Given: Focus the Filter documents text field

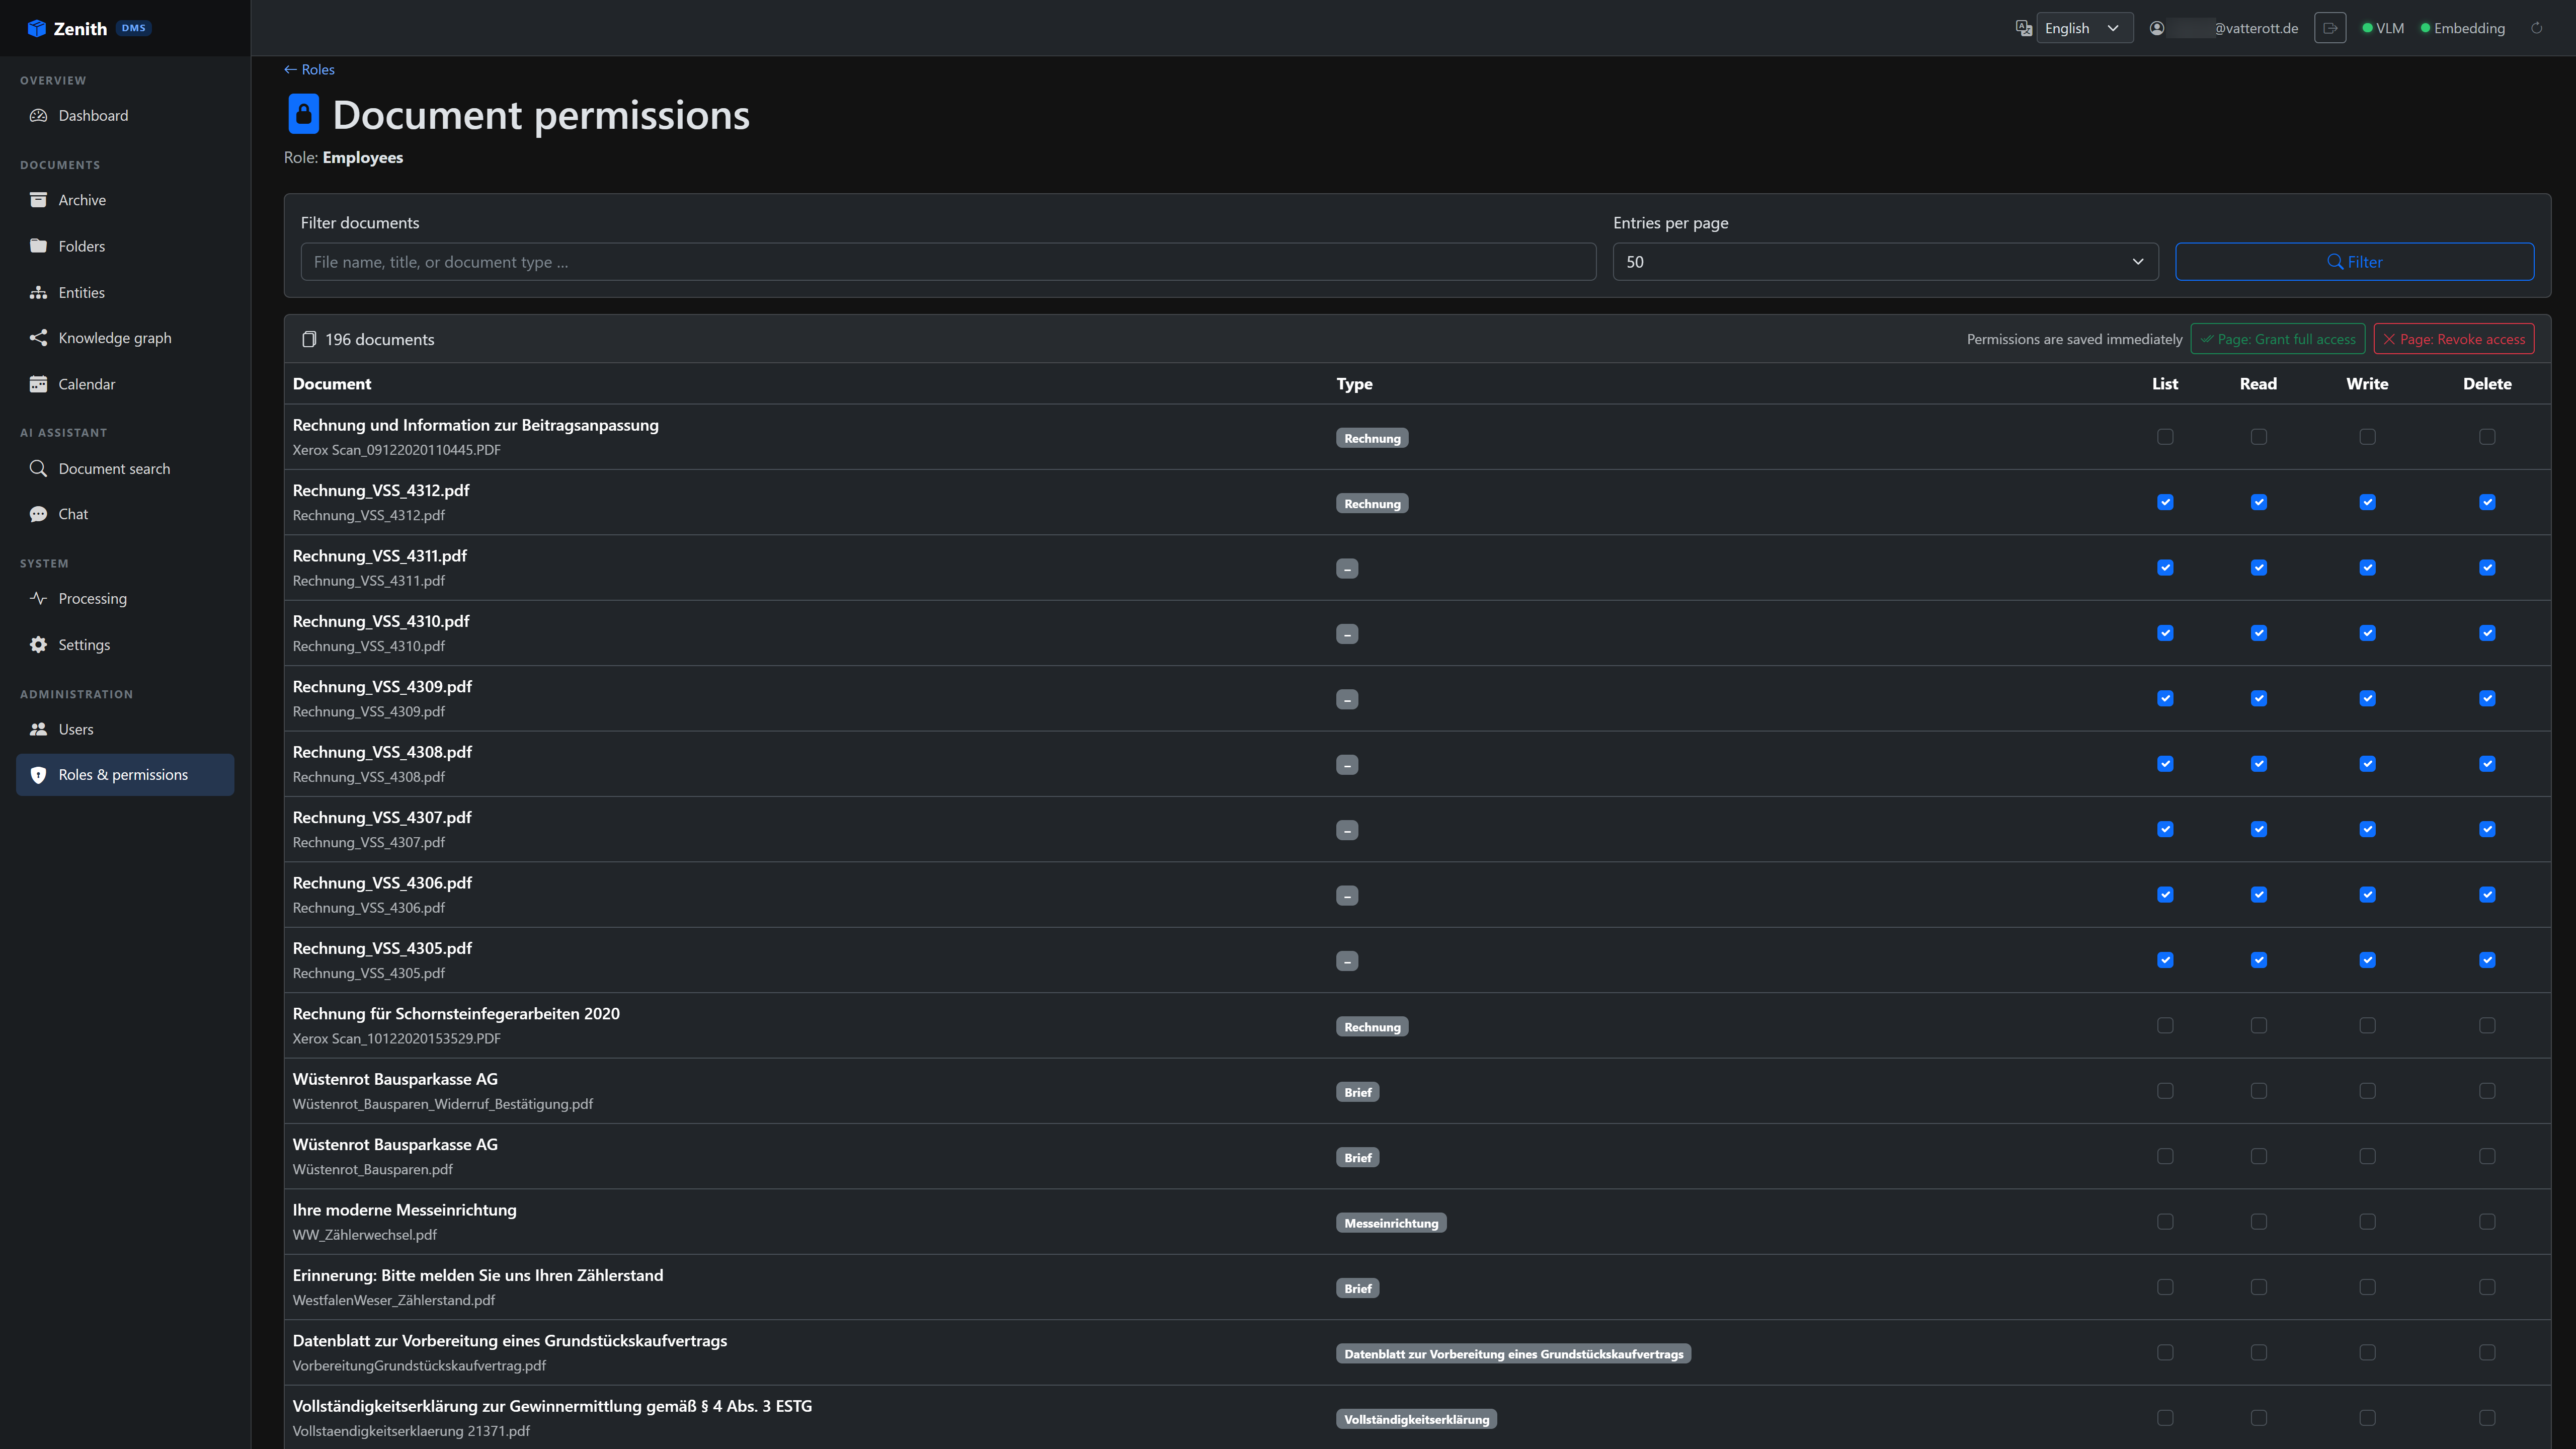Looking at the screenshot, I should (x=948, y=262).
